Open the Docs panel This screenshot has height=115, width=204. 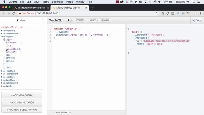(197, 20)
